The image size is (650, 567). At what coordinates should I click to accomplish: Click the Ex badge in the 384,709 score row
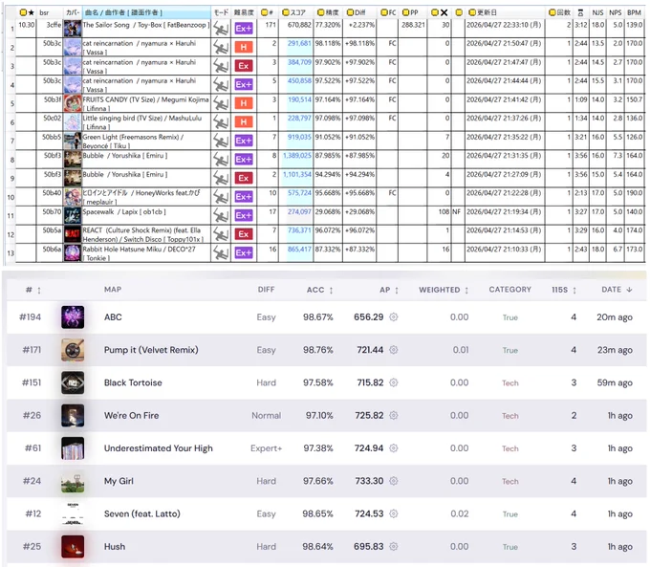pos(244,66)
